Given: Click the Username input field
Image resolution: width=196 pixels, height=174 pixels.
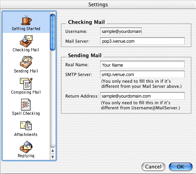Looking at the screenshot, I should (121, 31).
